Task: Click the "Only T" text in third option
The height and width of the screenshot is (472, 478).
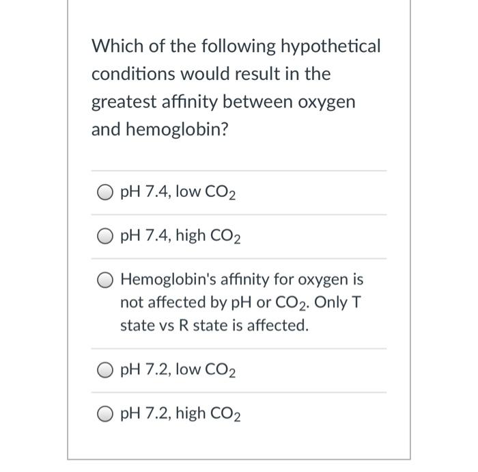Action: tap(337, 302)
